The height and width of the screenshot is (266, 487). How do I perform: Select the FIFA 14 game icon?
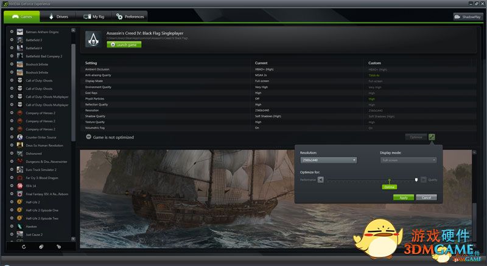click(x=20, y=186)
